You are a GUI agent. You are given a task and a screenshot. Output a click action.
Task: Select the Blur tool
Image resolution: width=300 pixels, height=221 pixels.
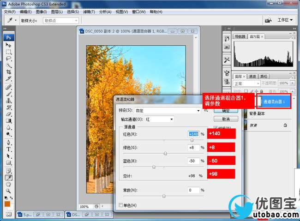tap(8, 127)
